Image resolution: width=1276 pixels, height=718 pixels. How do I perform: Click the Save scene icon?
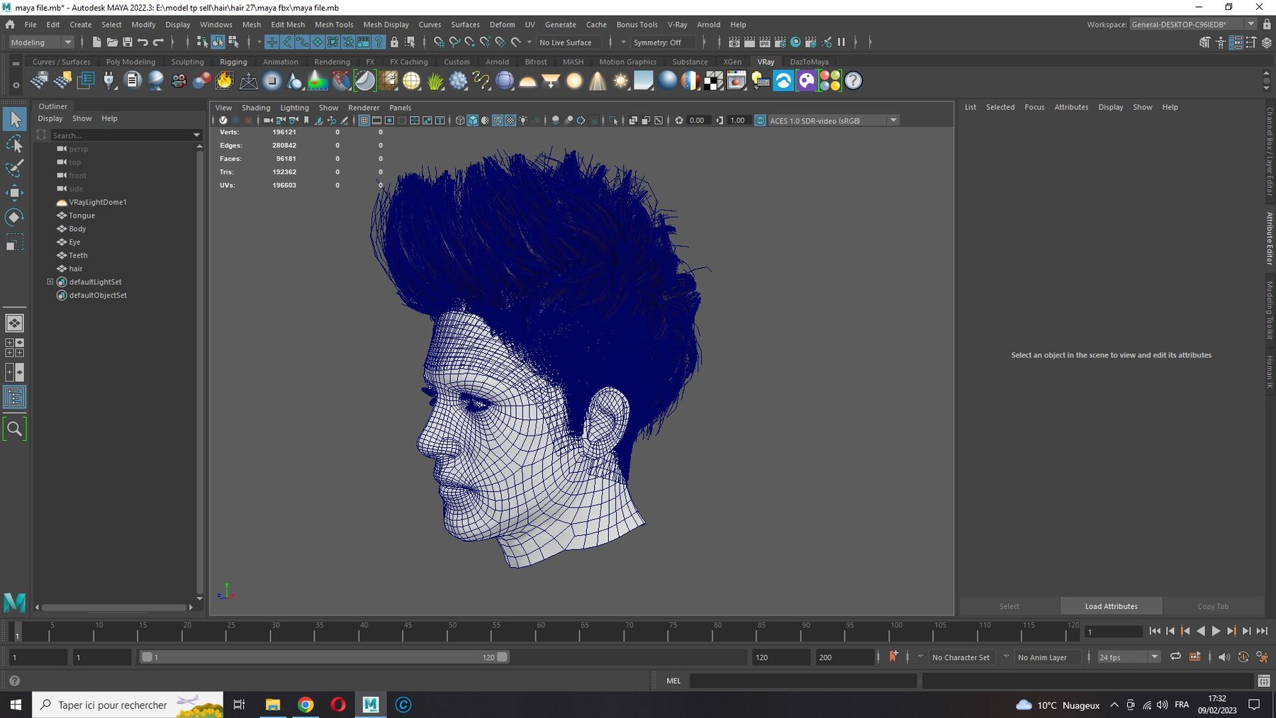[128, 43]
